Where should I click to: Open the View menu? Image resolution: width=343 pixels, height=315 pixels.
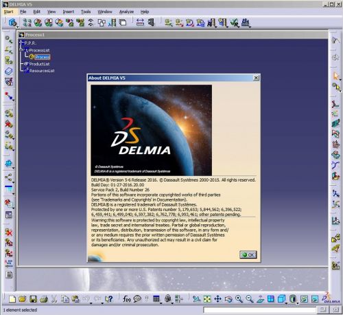[x=51, y=12]
